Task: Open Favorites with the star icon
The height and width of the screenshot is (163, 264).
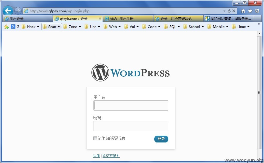Action: 250,11
